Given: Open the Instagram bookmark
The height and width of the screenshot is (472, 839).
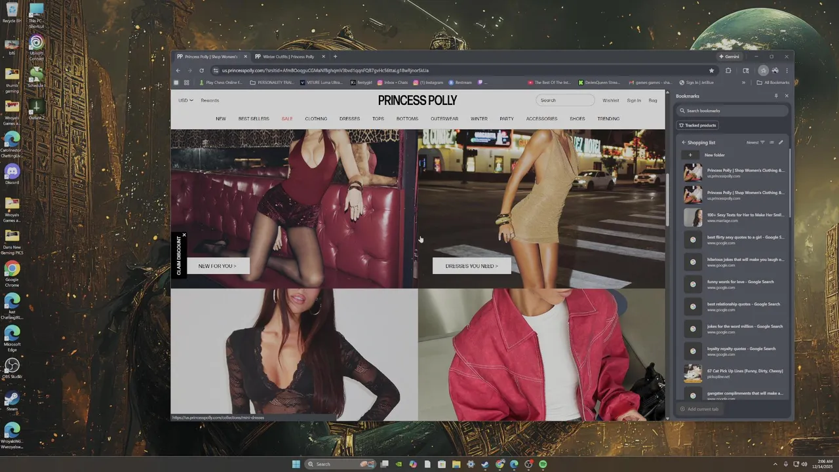Looking at the screenshot, I should click(x=428, y=83).
